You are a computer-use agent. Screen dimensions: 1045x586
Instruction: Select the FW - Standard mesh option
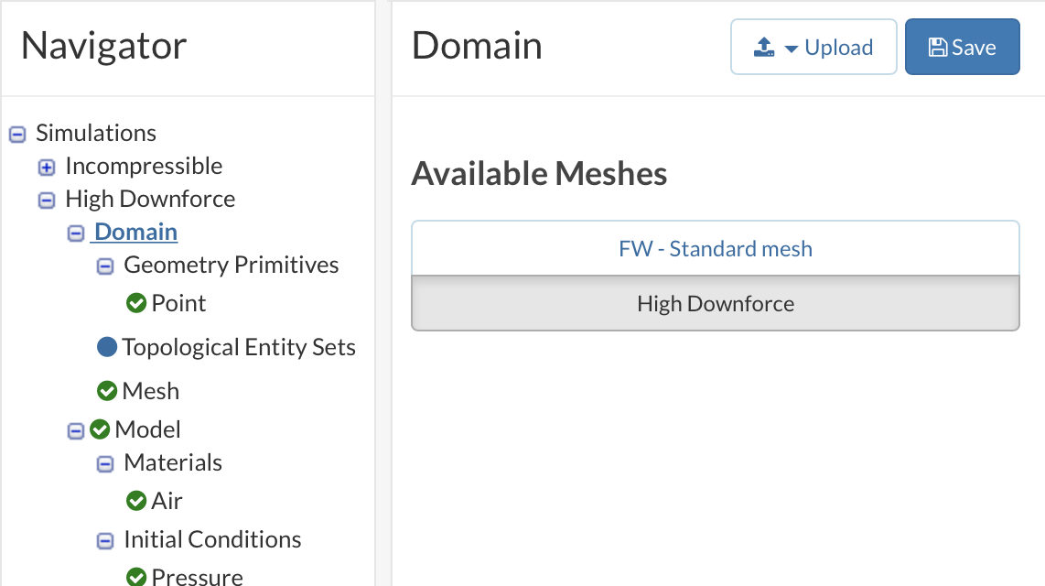(715, 249)
